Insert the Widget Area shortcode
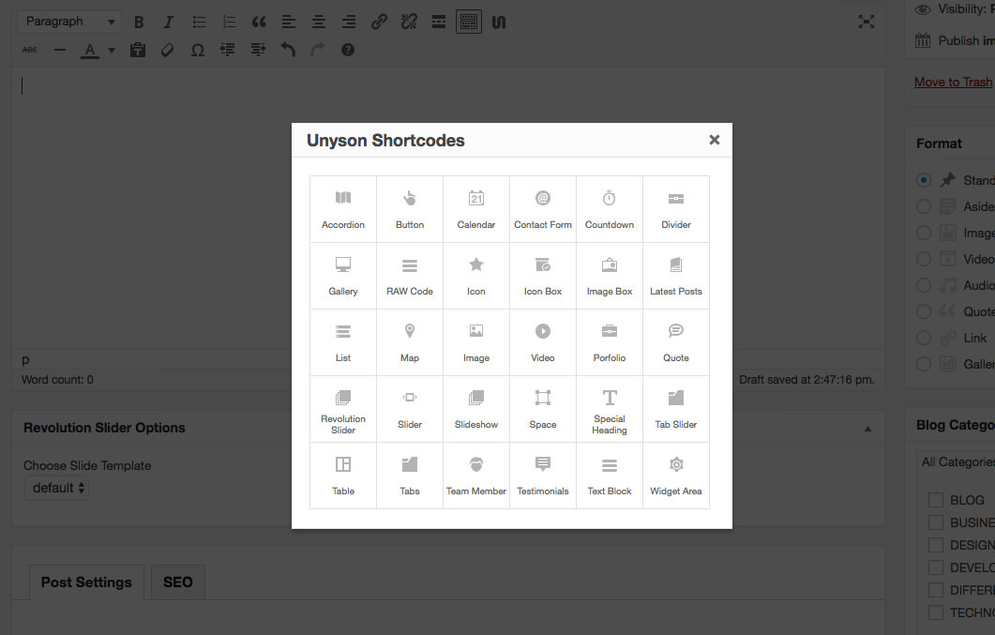The height and width of the screenshot is (635, 995). (x=676, y=476)
